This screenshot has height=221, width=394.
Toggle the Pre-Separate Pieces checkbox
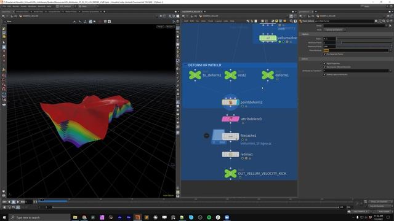[x=324, y=54]
